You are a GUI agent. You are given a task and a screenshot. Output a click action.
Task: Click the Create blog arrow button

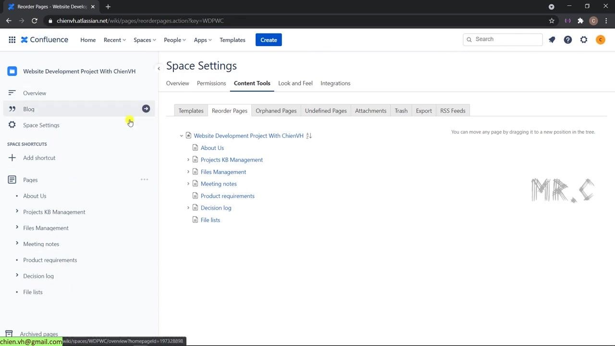click(x=146, y=109)
